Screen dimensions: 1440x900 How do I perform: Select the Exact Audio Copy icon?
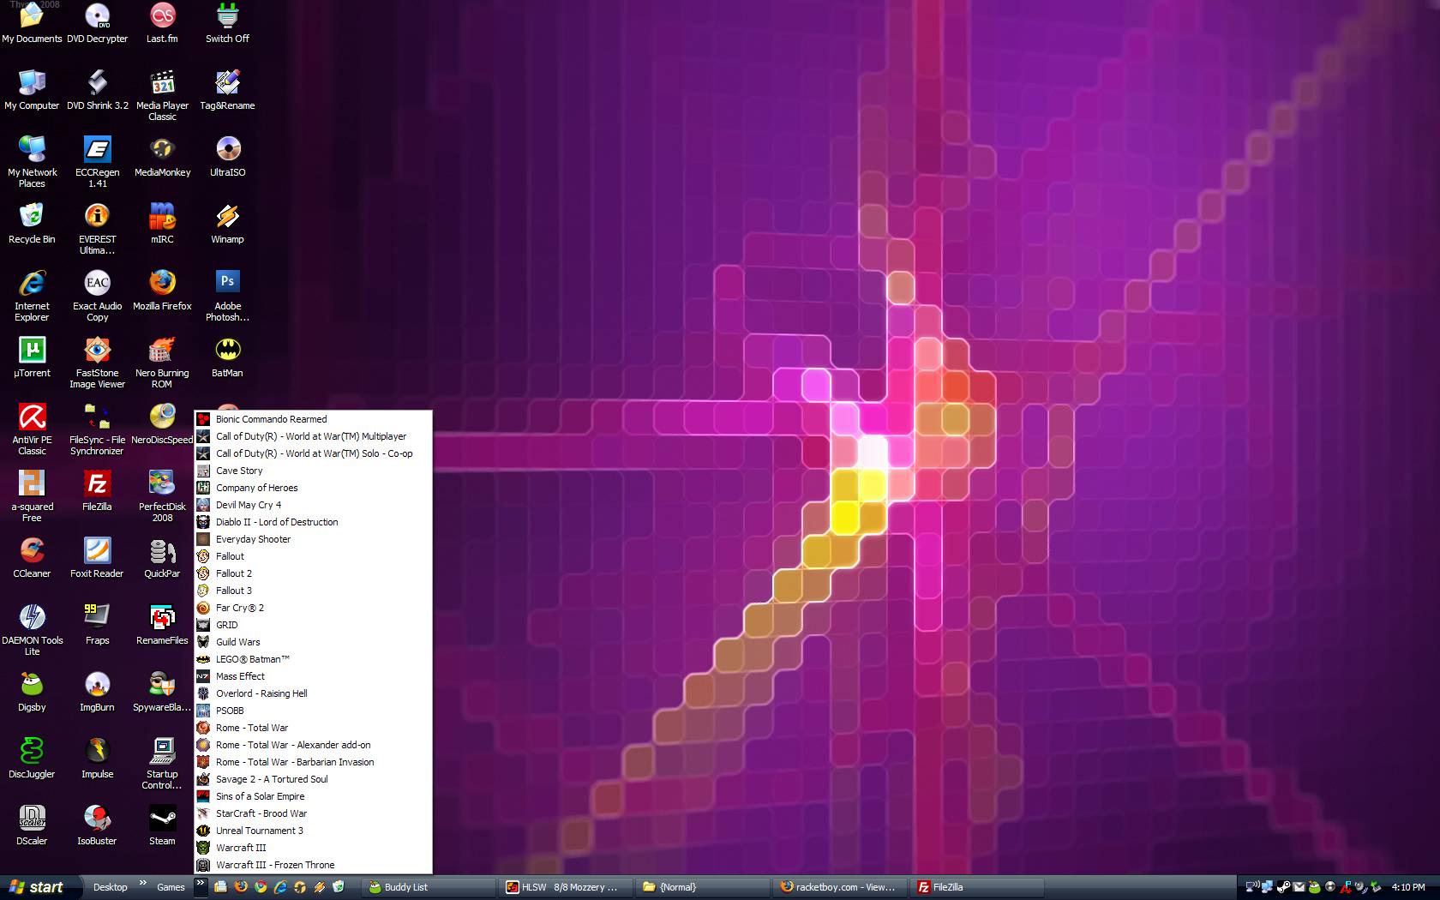(x=97, y=295)
